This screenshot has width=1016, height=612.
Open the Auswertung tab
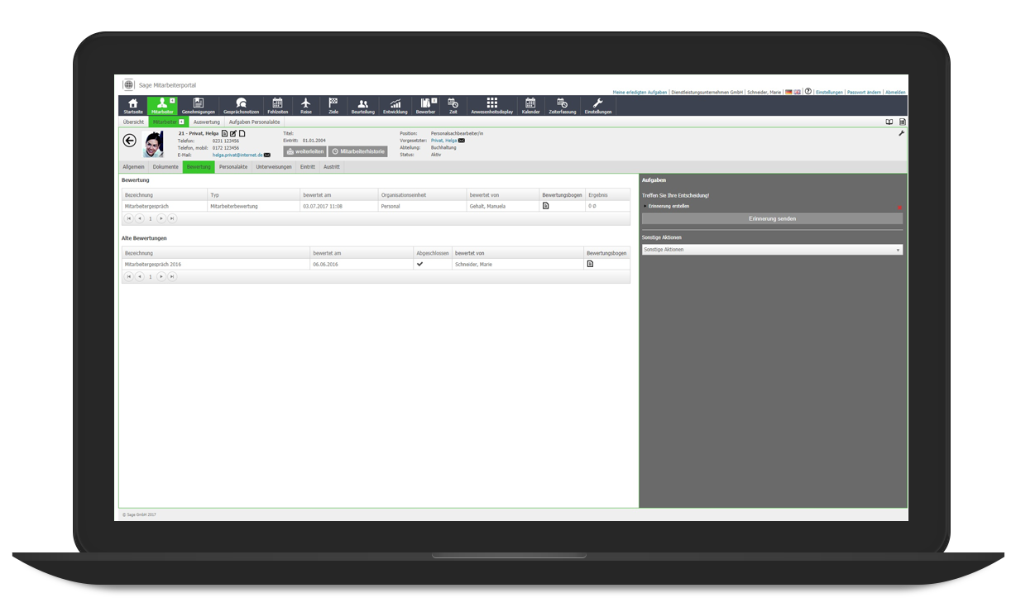(x=205, y=122)
